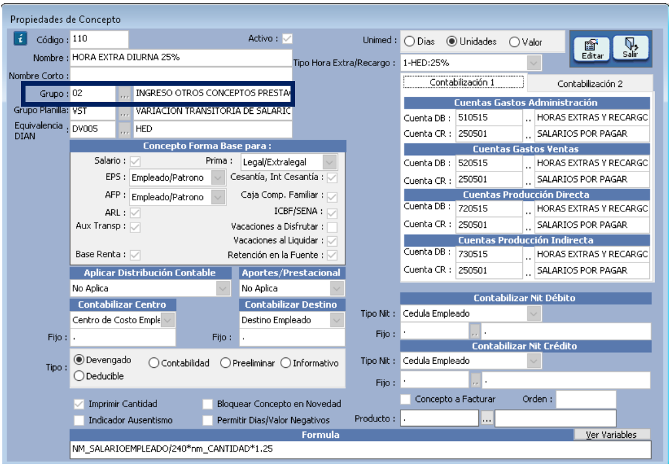Click the Producto code field

(x=439, y=418)
